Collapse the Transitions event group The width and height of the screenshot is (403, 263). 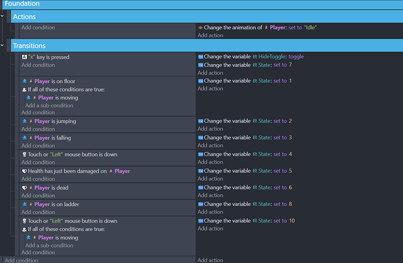(x=2, y=45)
